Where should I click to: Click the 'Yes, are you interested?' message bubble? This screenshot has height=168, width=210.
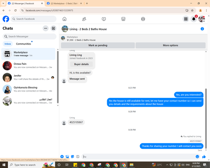[189, 95]
